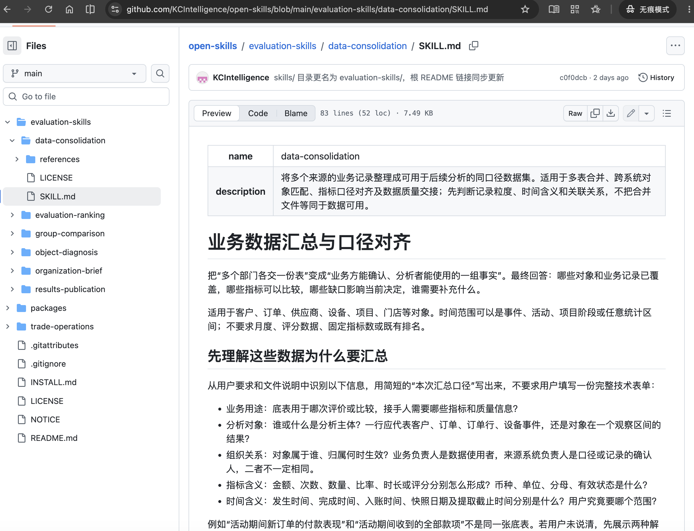Toggle the browser split view icon
Image resolution: width=694 pixels, height=531 pixels.
click(90, 10)
